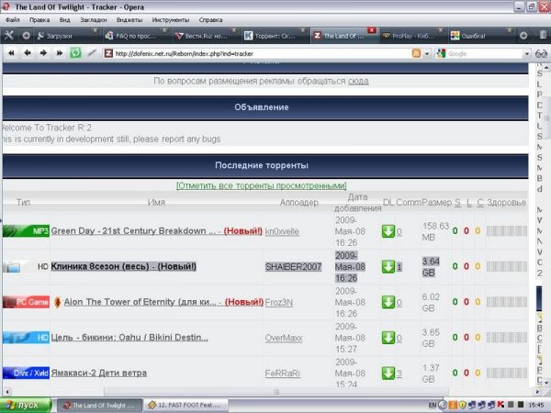Click the EN language indicator in tray

tap(433, 406)
